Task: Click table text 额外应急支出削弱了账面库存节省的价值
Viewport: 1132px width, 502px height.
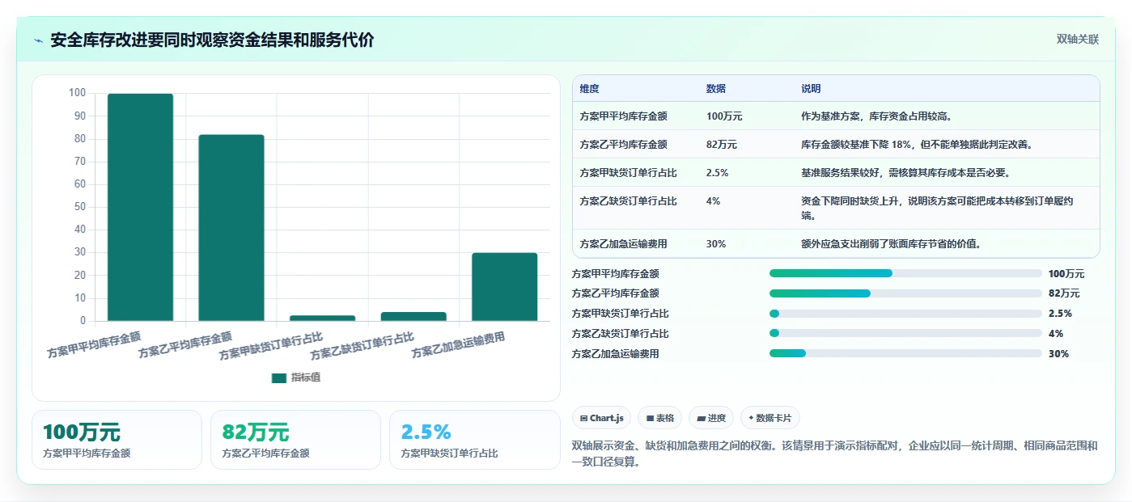Action: tap(891, 243)
